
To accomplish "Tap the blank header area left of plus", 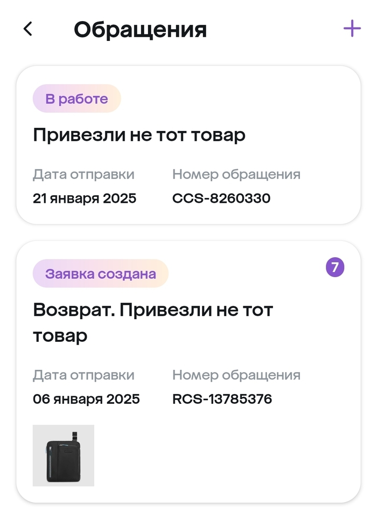I will (275, 29).
